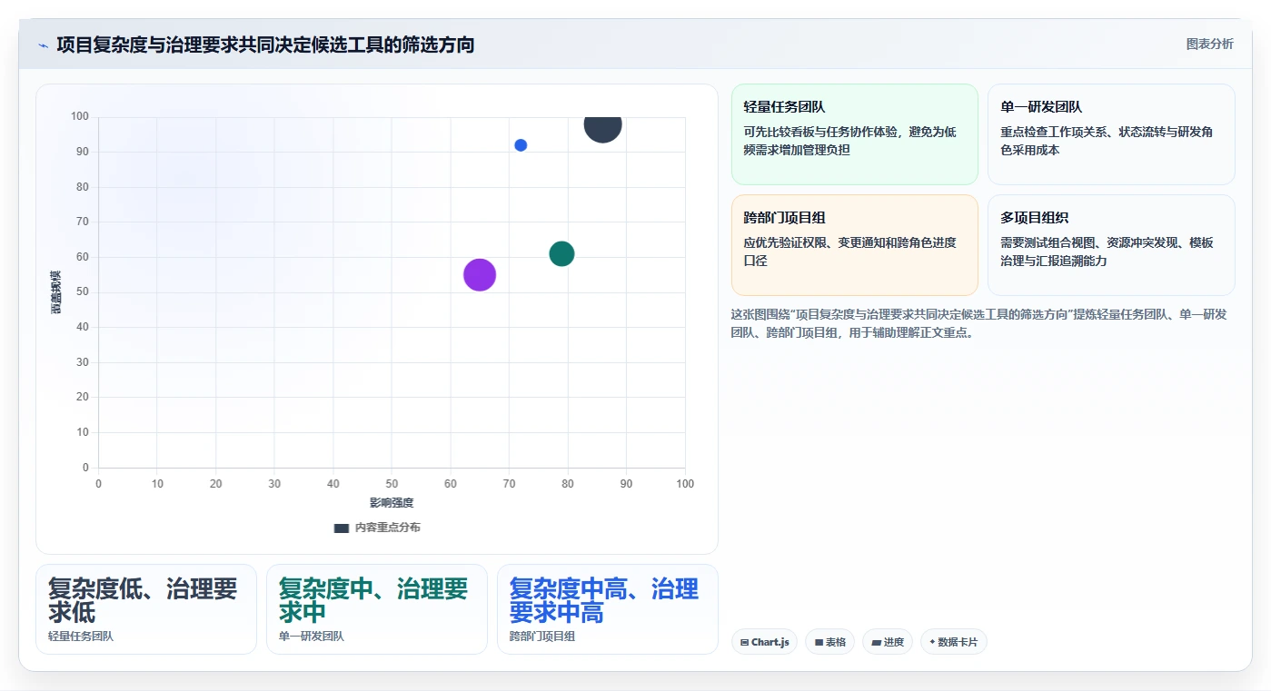1271x691 pixels.
Task: Click the page title 项目复杂度与治理要求 heading
Action: click(265, 44)
